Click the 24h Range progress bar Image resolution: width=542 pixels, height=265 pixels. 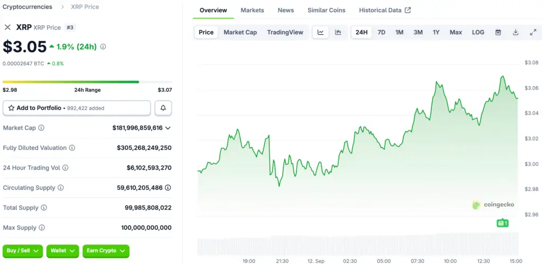point(87,82)
